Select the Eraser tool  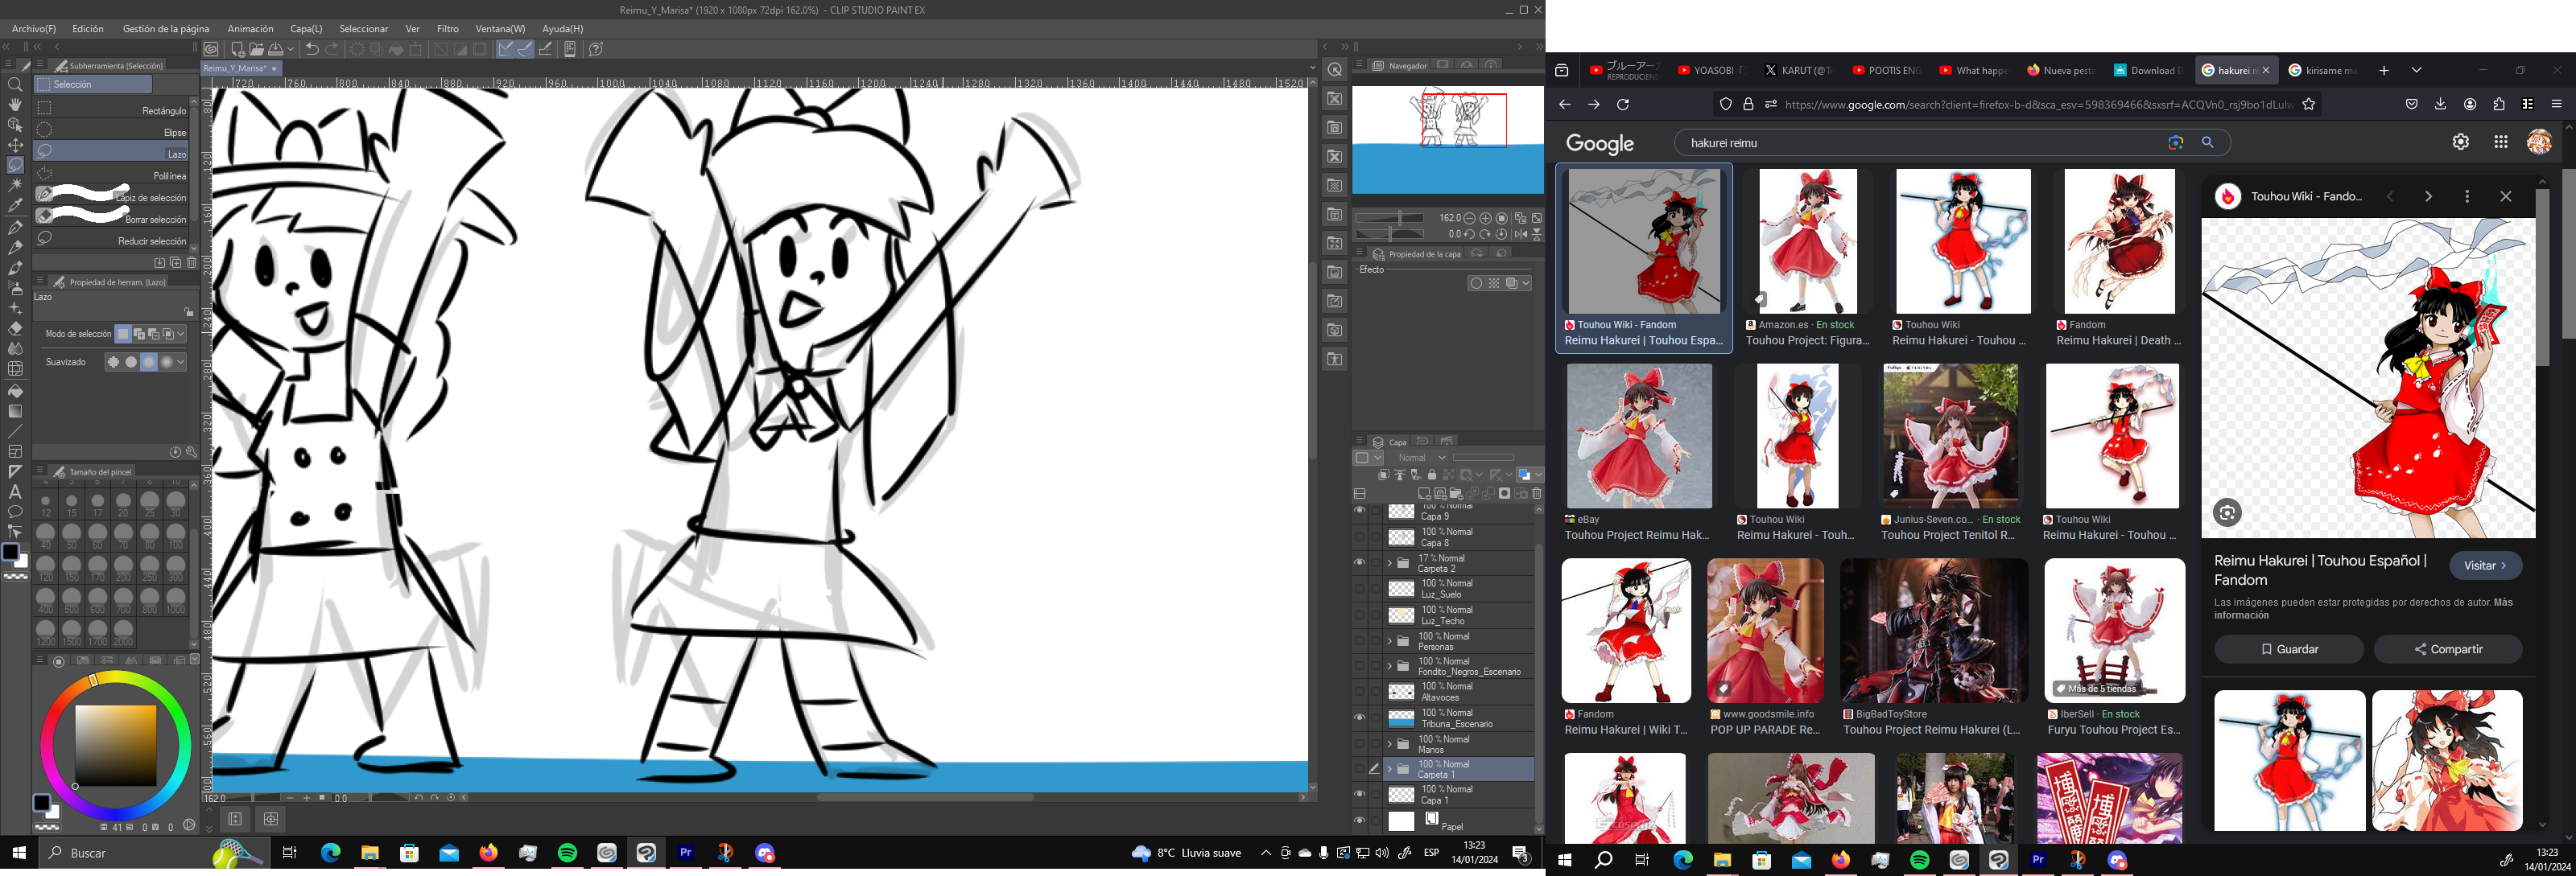coord(15,327)
